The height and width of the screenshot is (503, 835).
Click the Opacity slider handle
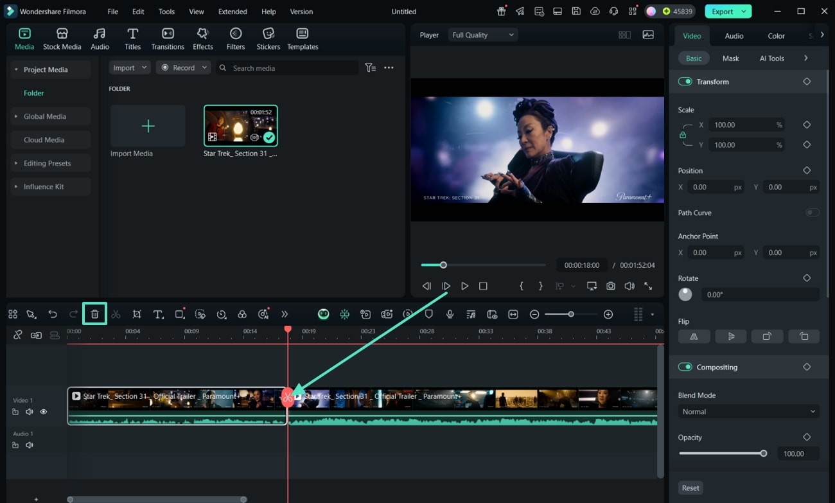point(763,454)
